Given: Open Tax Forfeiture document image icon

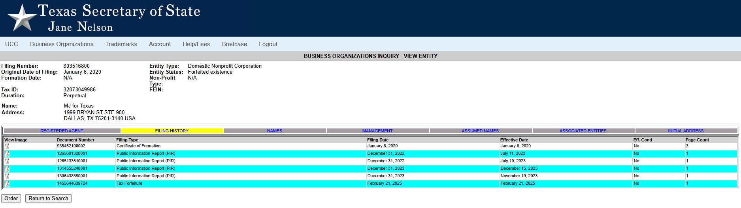Looking at the screenshot, I should 7,184.
